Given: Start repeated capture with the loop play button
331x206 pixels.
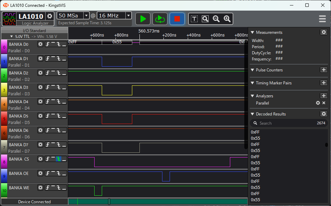Looking at the screenshot, I should (160, 19).
